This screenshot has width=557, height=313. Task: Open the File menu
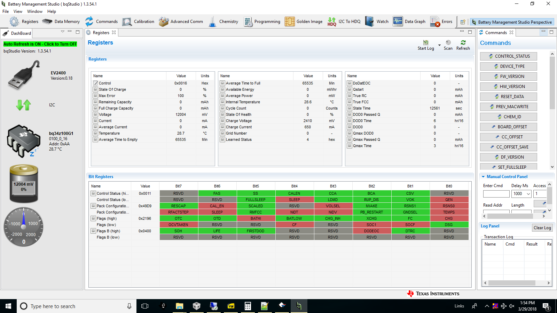coord(6,11)
